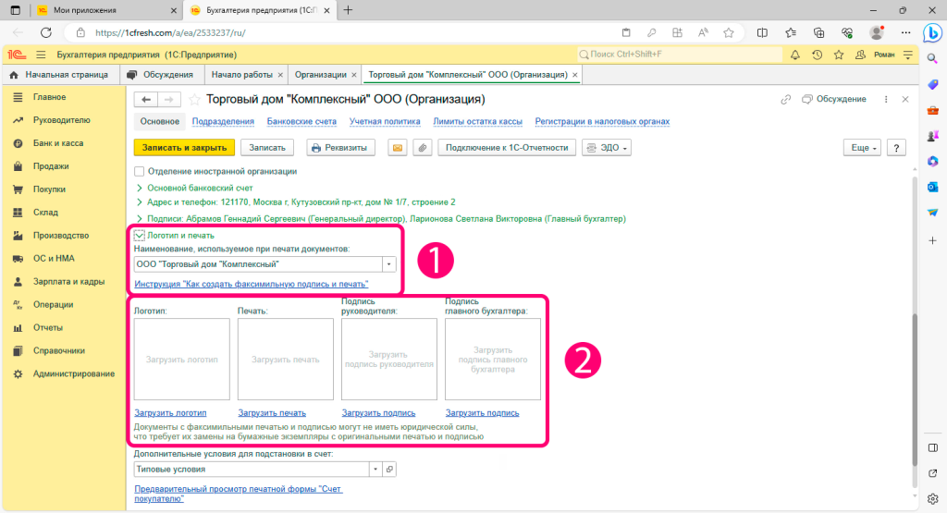The height and width of the screenshot is (513, 947).
Task: Add organization to favorites with star beside title
Action: (194, 99)
